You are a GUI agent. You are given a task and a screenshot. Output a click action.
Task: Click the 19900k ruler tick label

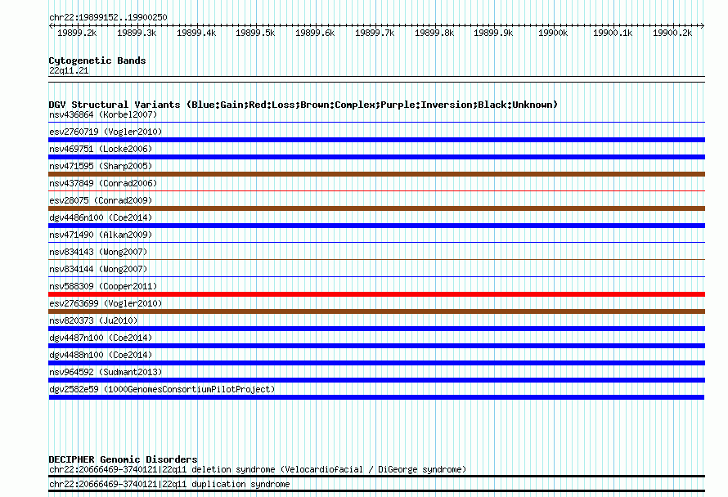click(553, 33)
